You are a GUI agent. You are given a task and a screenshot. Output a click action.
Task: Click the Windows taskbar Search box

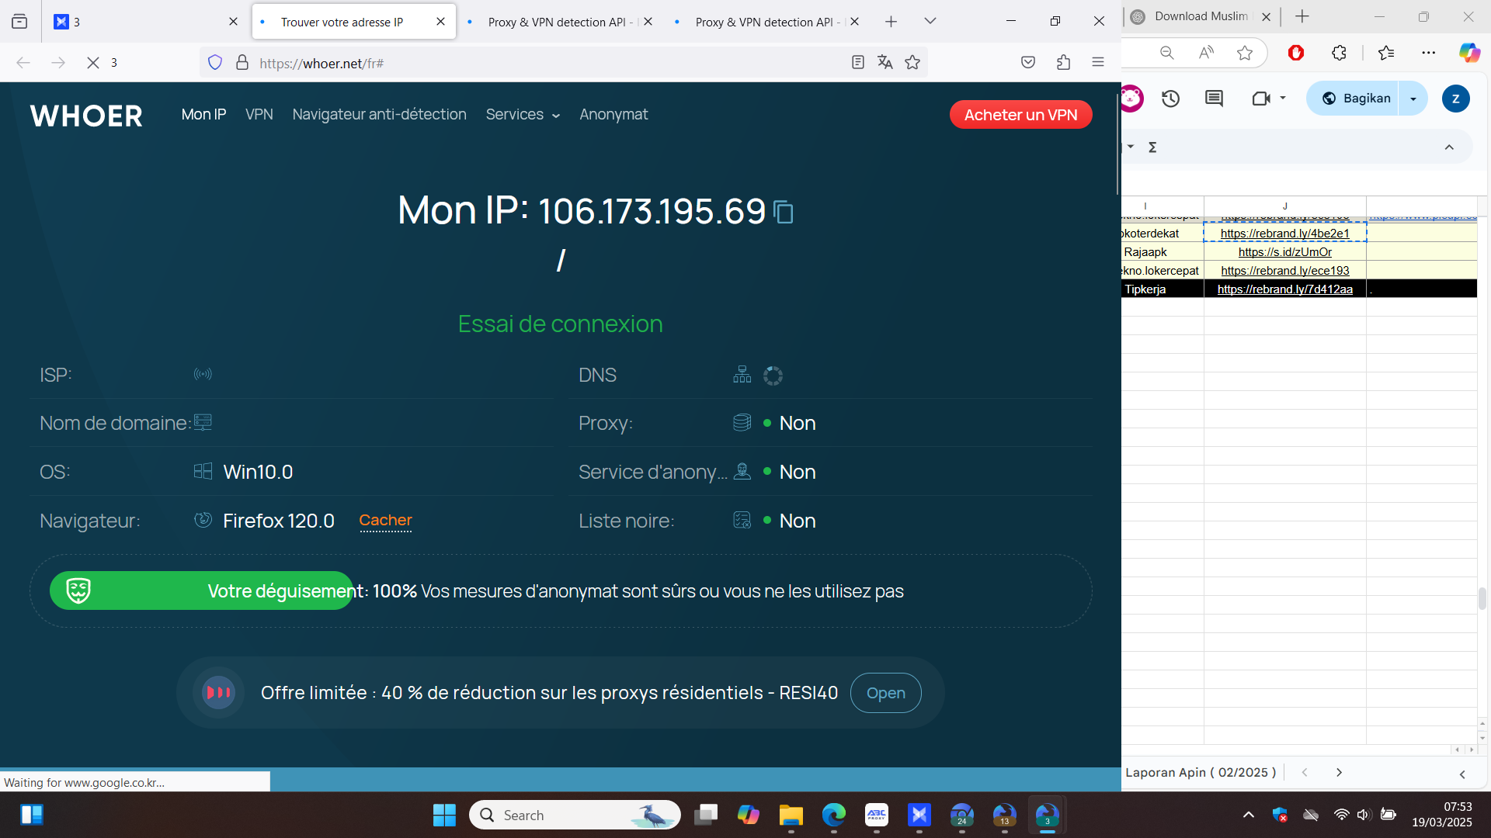point(575,815)
